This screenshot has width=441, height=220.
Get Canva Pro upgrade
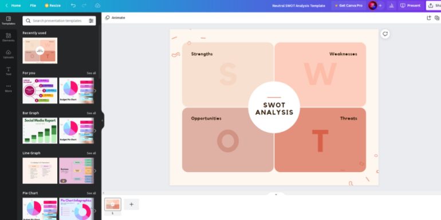[x=348, y=6]
